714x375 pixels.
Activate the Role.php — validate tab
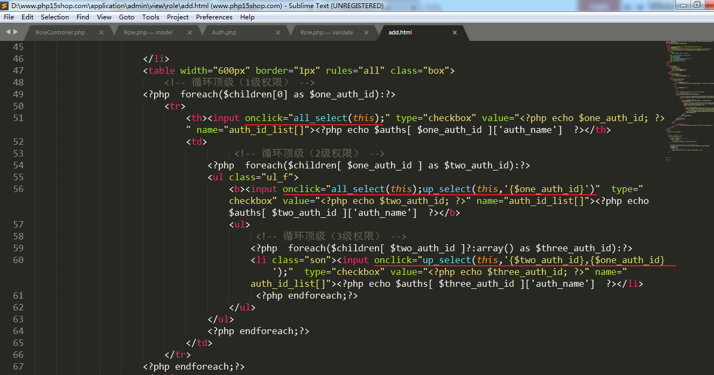[326, 33]
